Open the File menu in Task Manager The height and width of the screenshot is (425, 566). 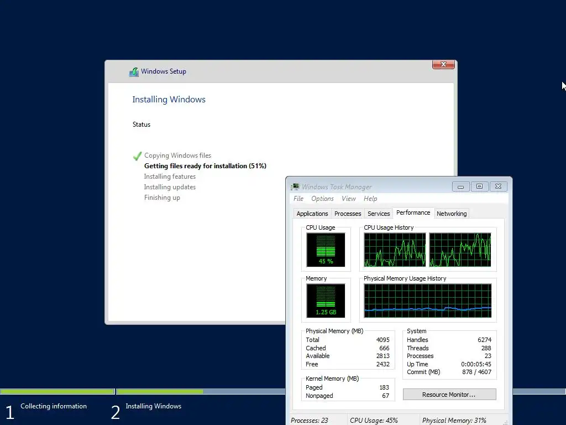pos(298,199)
